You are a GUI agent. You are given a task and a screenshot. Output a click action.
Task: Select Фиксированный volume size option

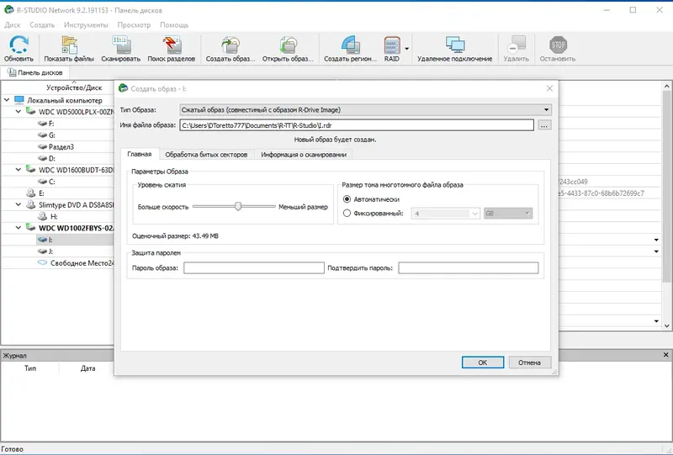347,213
